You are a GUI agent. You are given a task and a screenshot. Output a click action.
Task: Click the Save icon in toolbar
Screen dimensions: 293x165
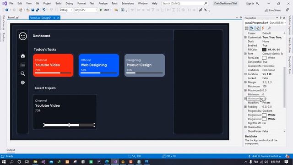33,10
